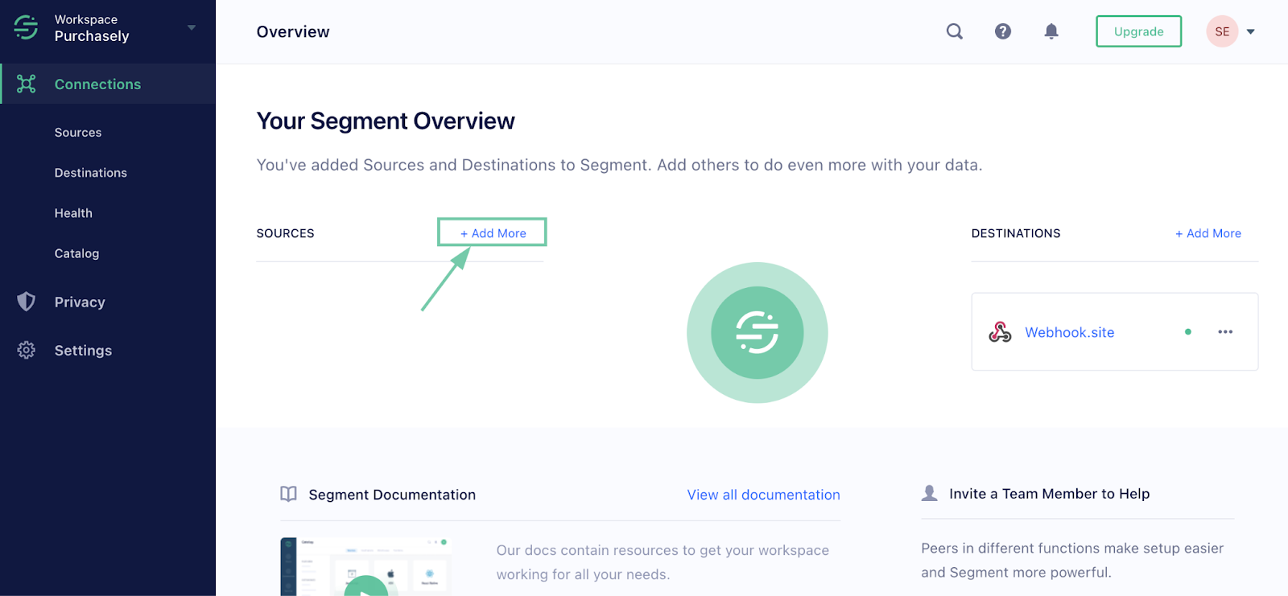The width and height of the screenshot is (1288, 596).
Task: Open Webhook.site three-dot options menu
Action: click(x=1225, y=332)
